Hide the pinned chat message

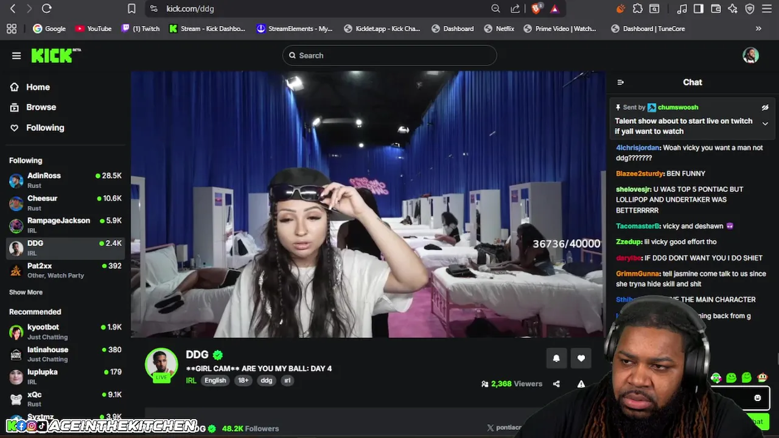pyautogui.click(x=765, y=108)
